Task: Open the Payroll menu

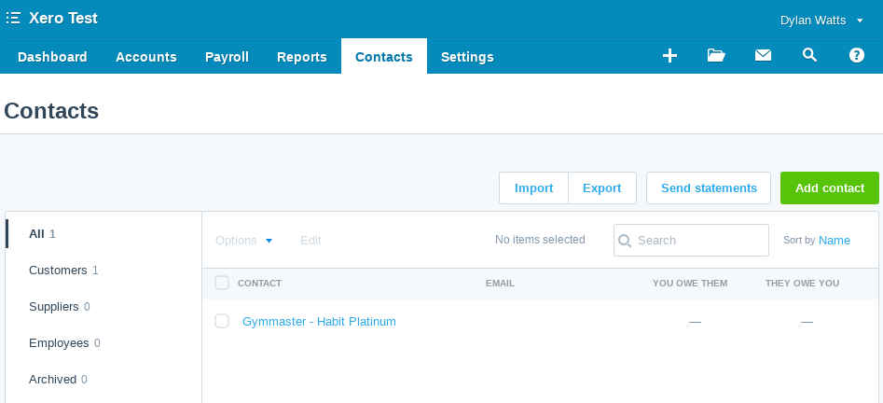Action: pyautogui.click(x=227, y=57)
